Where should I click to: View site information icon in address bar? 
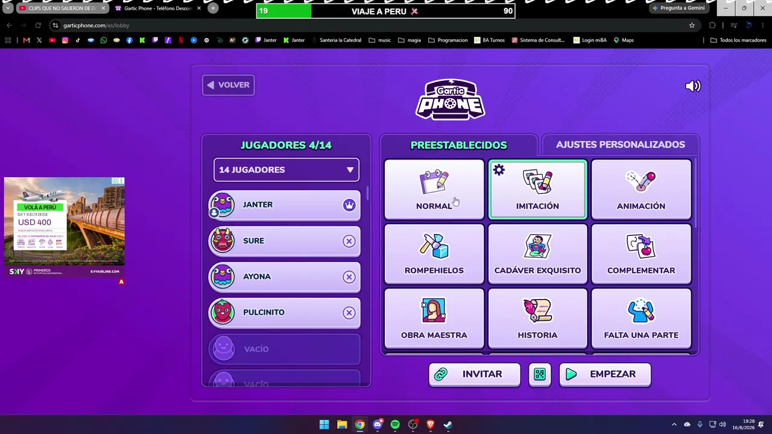click(55, 25)
